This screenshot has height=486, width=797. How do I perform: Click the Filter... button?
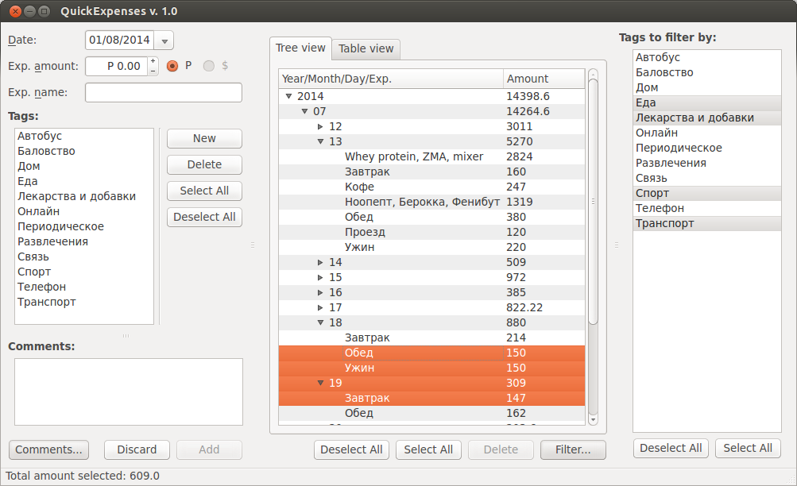point(573,450)
